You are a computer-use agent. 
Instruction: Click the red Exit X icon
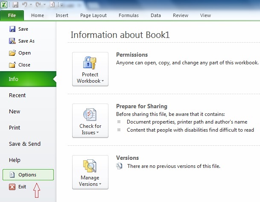point(12,187)
